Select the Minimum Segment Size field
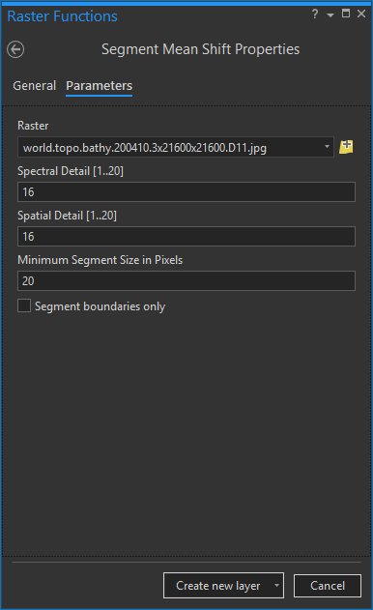373x610 pixels. coord(186,281)
